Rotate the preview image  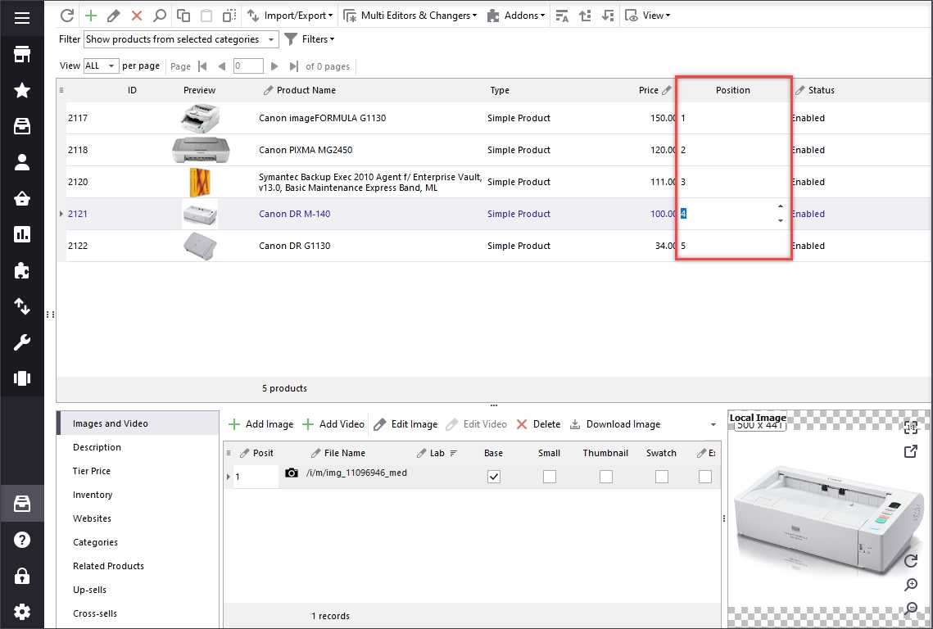tap(910, 560)
